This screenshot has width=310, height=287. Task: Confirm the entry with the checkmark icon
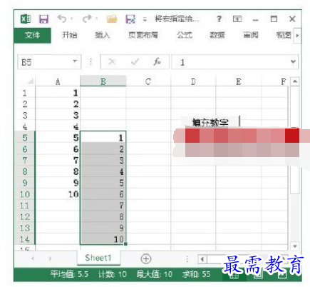coord(135,62)
